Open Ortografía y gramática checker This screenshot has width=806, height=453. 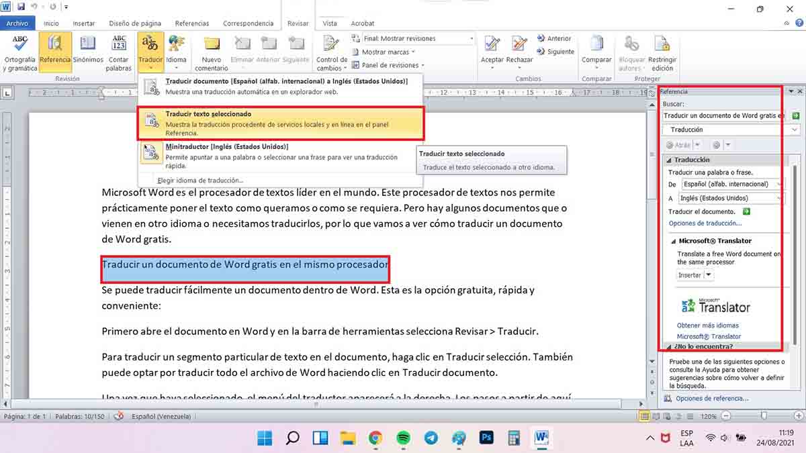pyautogui.click(x=19, y=52)
